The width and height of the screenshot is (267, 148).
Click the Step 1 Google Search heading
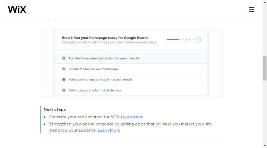105,38
